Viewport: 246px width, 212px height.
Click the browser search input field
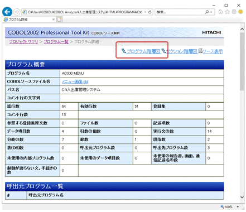click(x=180, y=12)
